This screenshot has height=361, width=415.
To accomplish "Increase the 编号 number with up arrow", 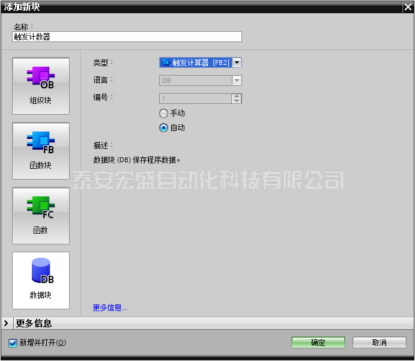I will tap(237, 96).
